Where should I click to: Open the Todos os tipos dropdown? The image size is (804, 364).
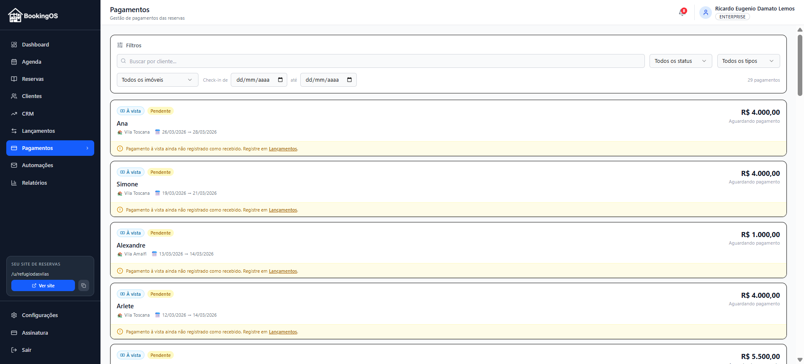pyautogui.click(x=748, y=61)
